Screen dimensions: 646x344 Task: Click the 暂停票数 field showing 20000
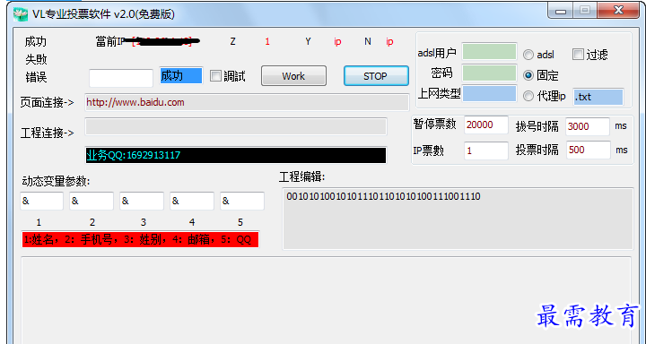[486, 125]
